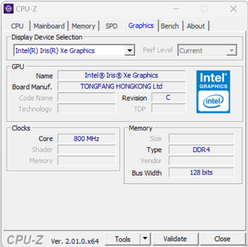
Task: Open the Bench tab
Action: [x=170, y=26]
